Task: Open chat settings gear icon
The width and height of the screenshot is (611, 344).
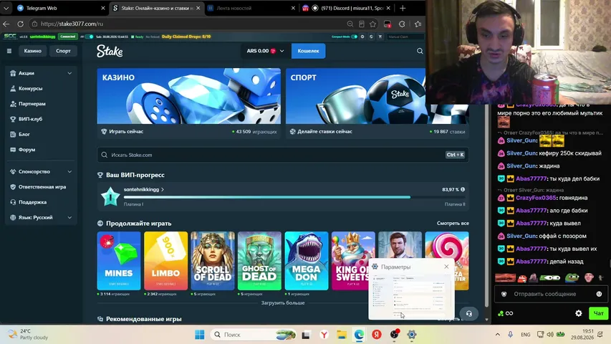Action: tap(579, 313)
